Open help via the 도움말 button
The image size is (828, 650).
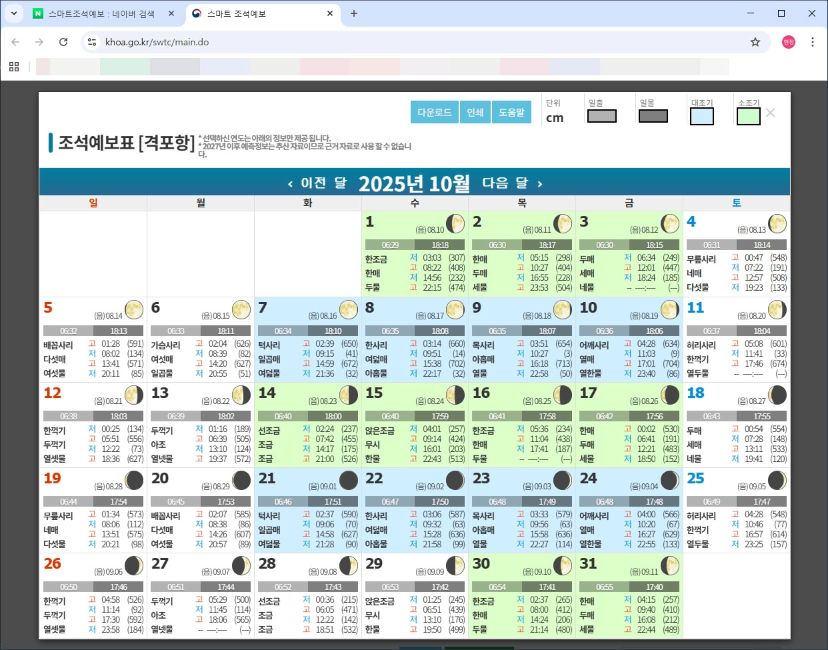[x=511, y=112]
